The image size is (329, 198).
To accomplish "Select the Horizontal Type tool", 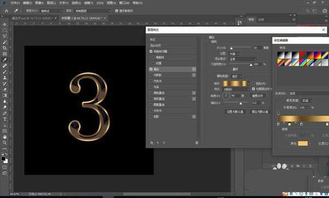I will (4, 119).
